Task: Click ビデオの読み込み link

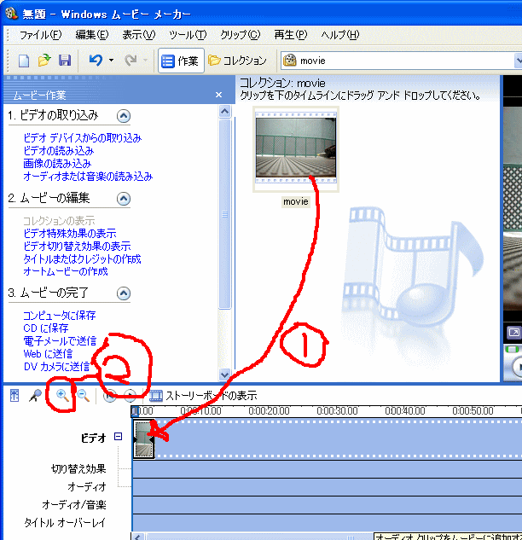Action: click(x=59, y=151)
